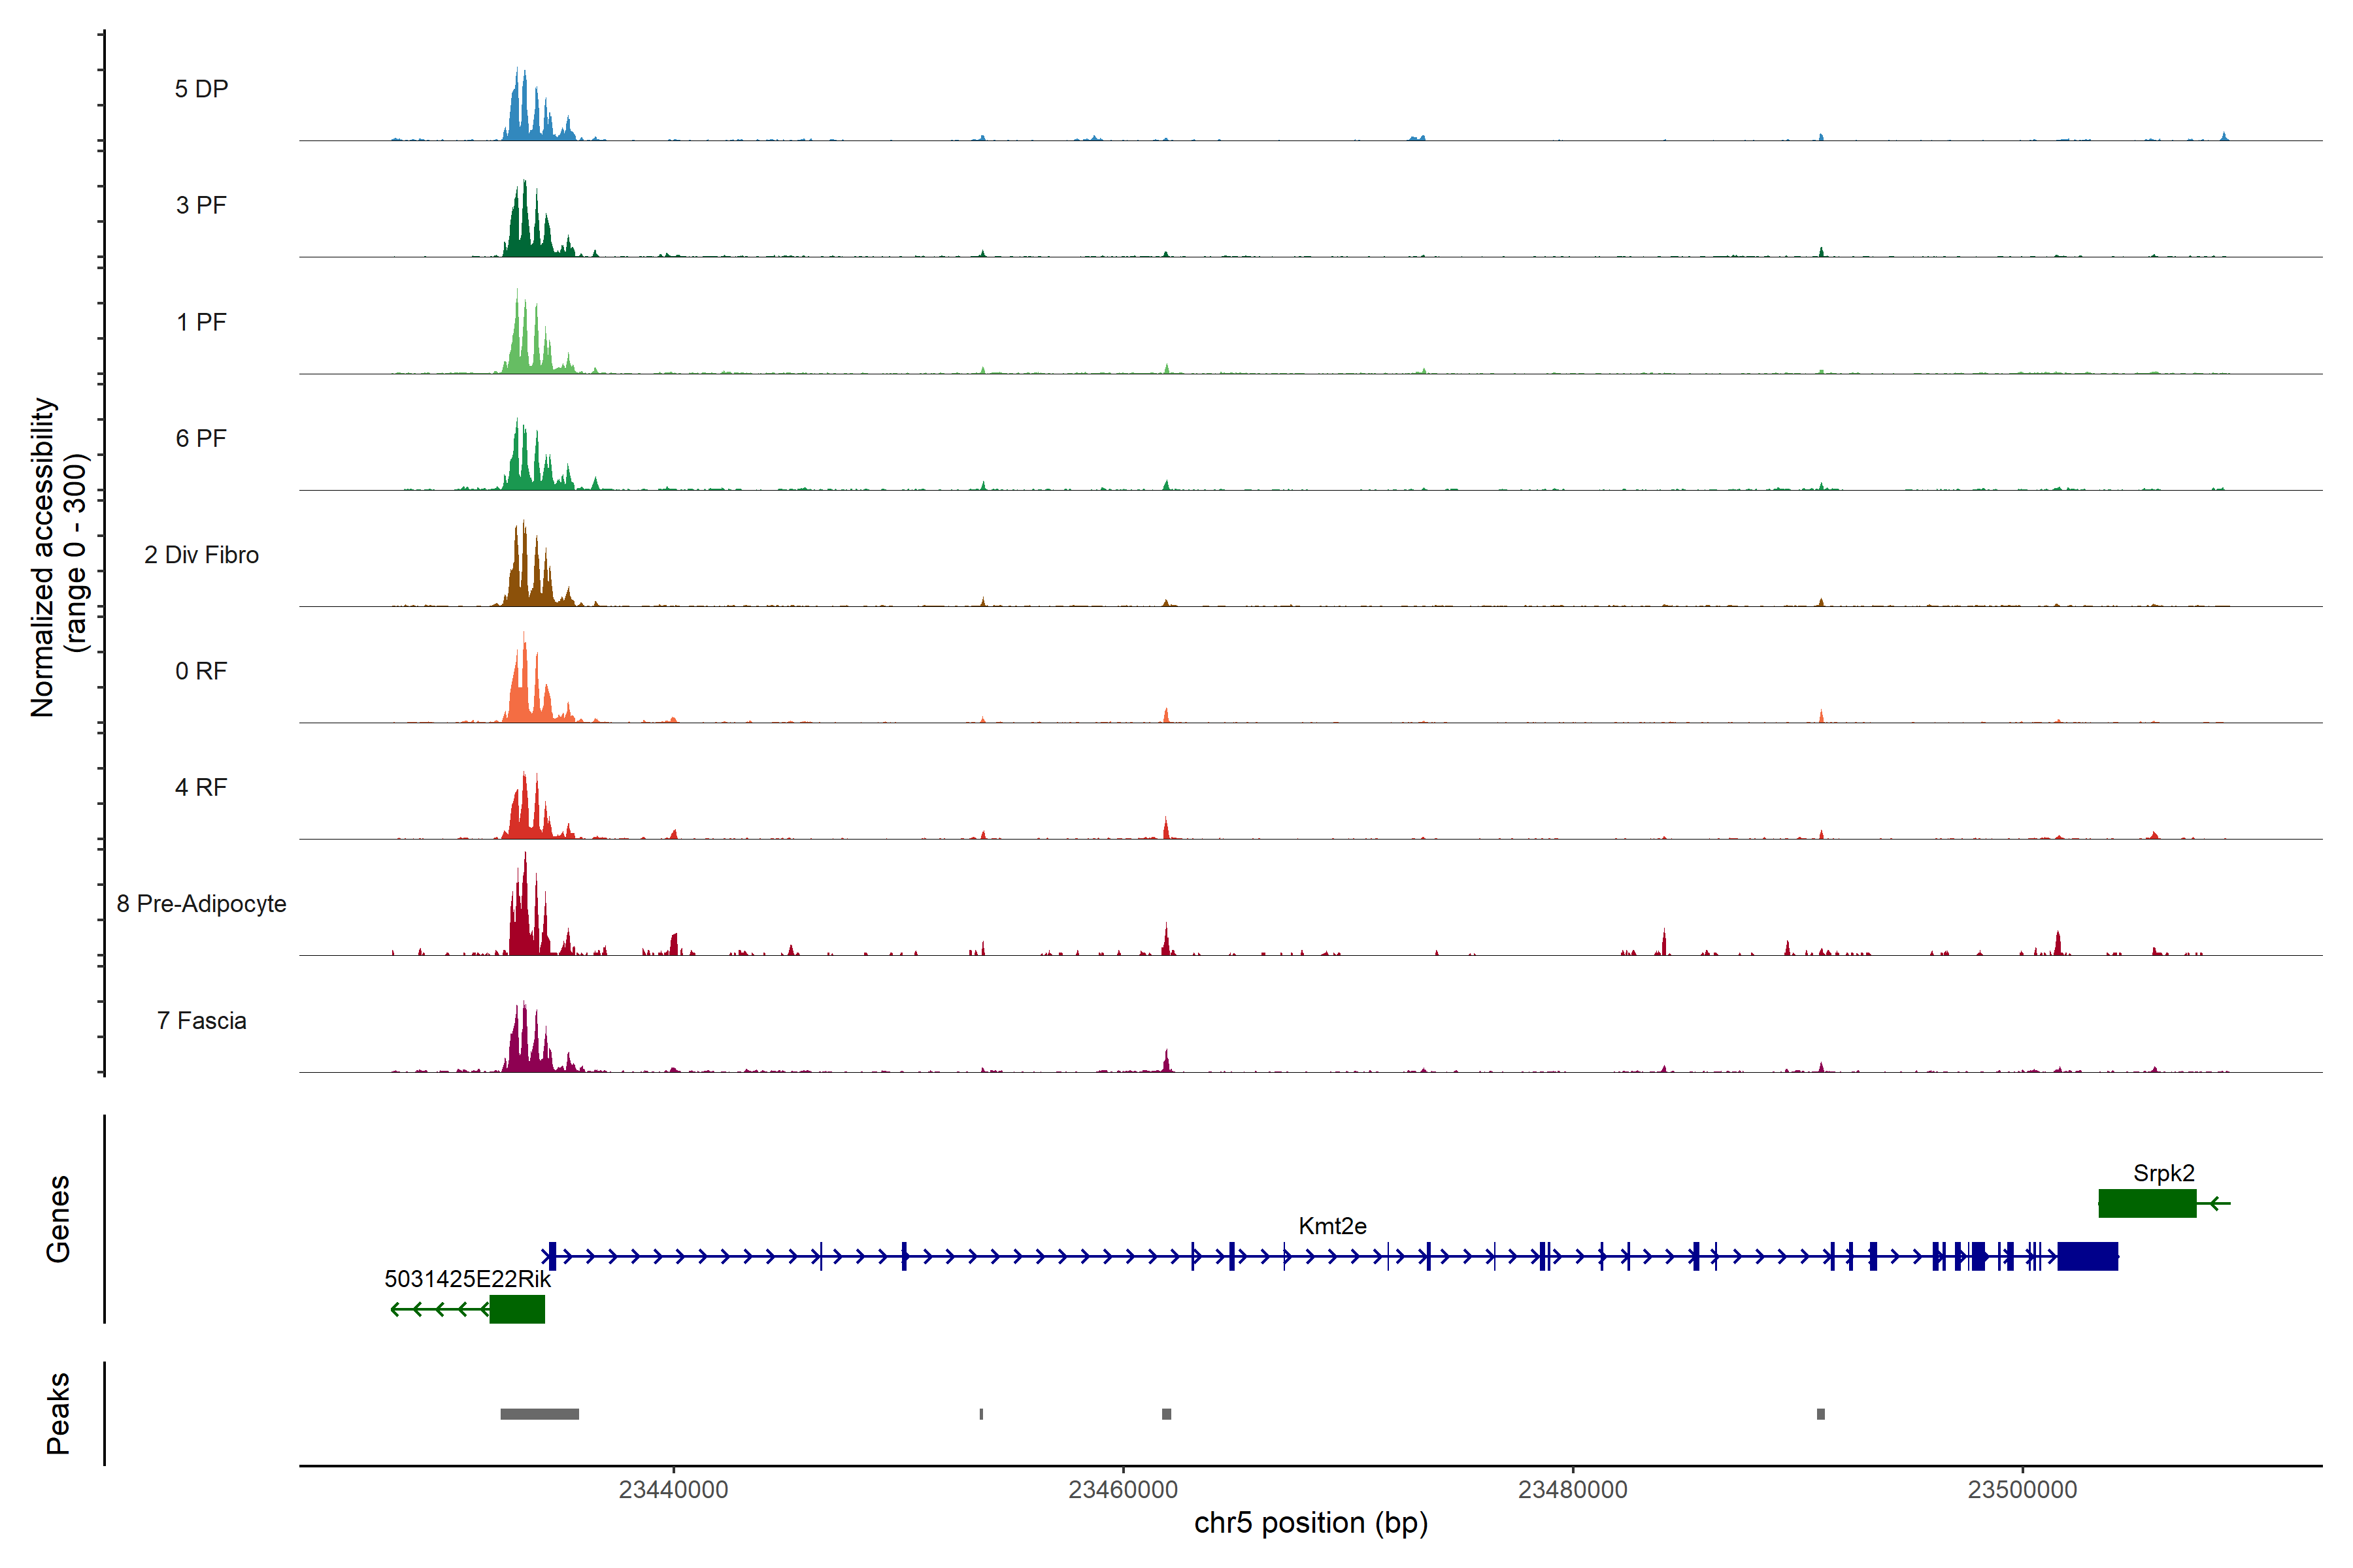
Task: Click the 7 Fascia track label
Action: tap(201, 1021)
